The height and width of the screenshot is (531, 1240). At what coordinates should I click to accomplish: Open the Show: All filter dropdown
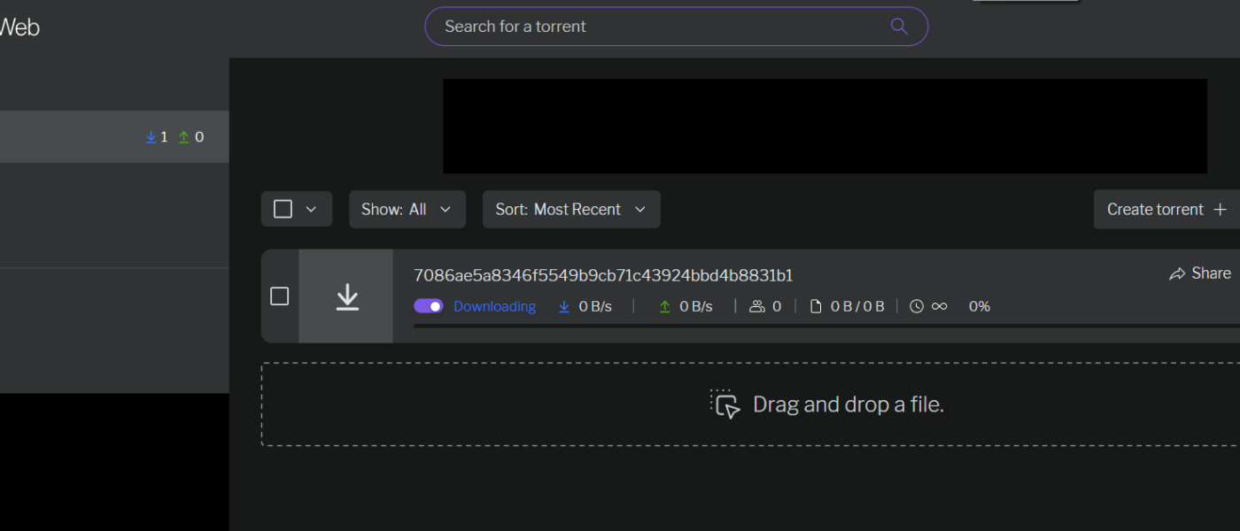click(407, 209)
